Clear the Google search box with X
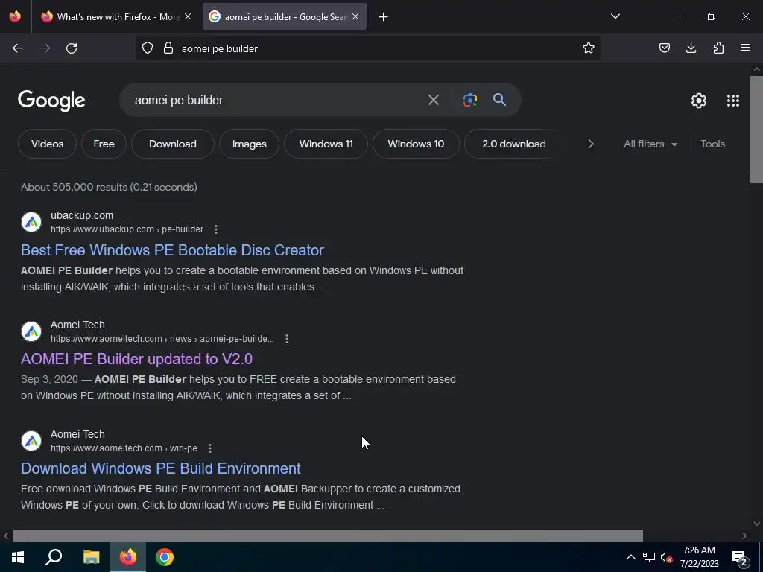The height and width of the screenshot is (572, 763). tap(433, 101)
